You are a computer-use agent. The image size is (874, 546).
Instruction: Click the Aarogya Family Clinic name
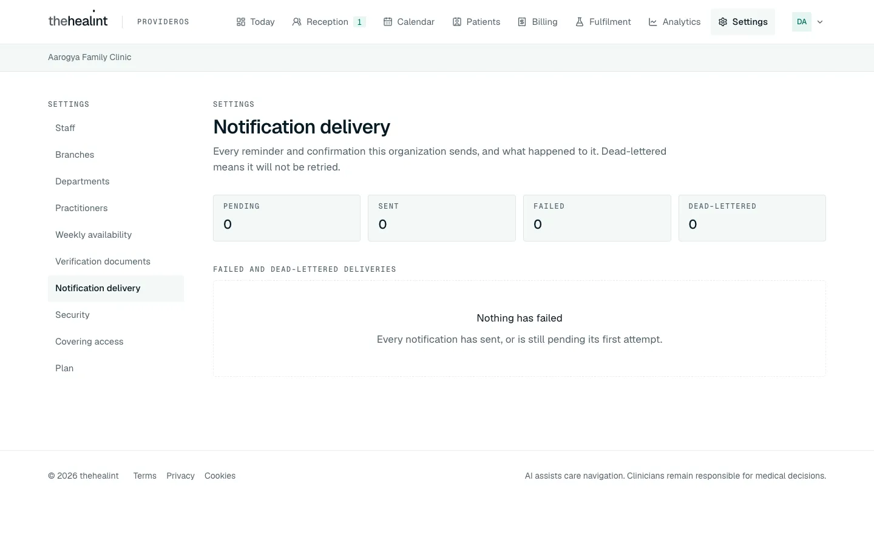tap(90, 57)
